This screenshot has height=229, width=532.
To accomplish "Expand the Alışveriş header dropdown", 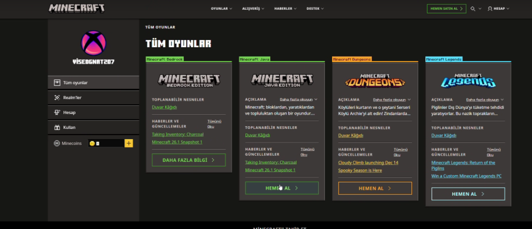I will [253, 9].
